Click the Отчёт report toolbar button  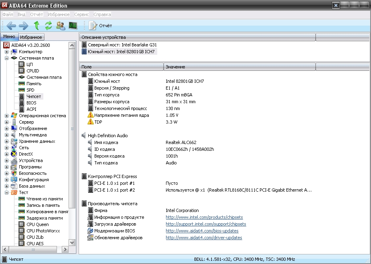click(x=100, y=26)
